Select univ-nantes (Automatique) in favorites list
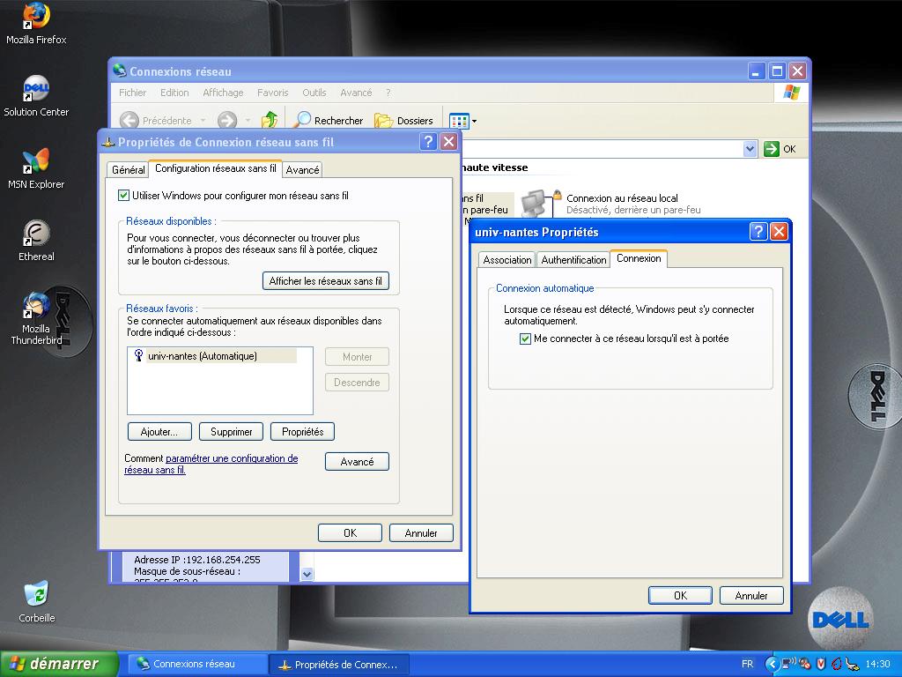Image resolution: width=902 pixels, height=677 pixels. tap(202, 356)
